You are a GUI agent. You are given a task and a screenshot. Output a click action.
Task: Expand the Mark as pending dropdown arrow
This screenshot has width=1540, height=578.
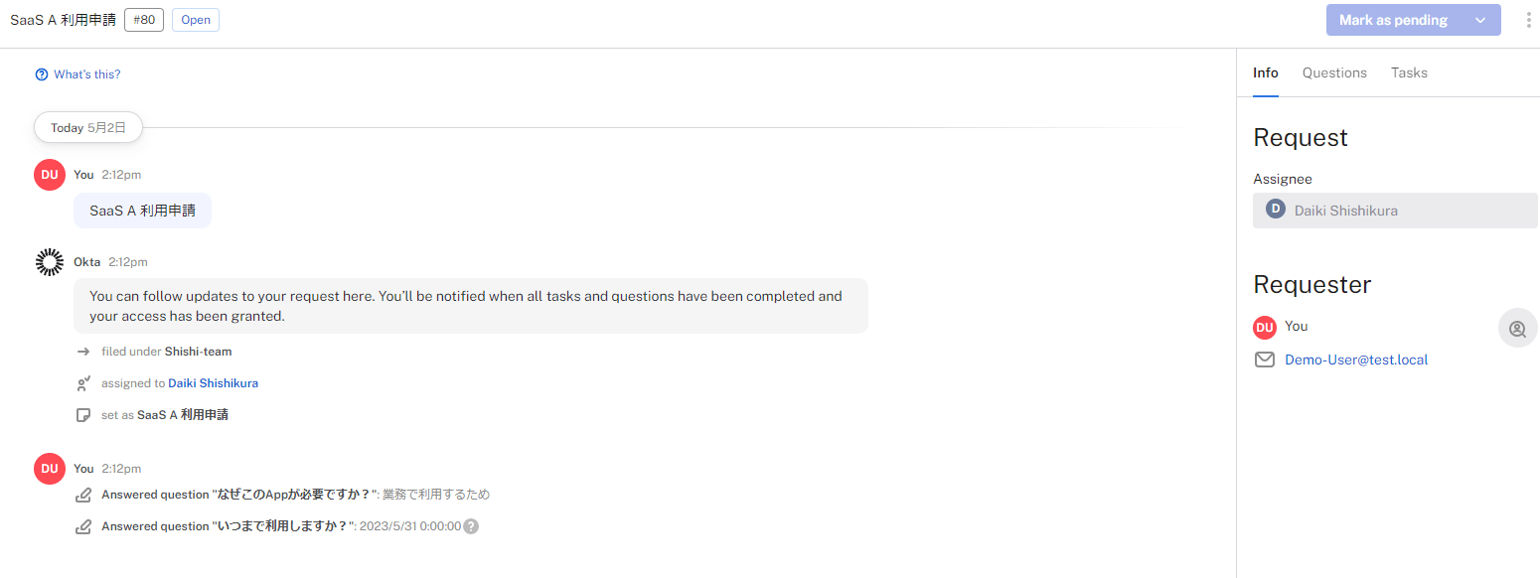click(x=1480, y=20)
